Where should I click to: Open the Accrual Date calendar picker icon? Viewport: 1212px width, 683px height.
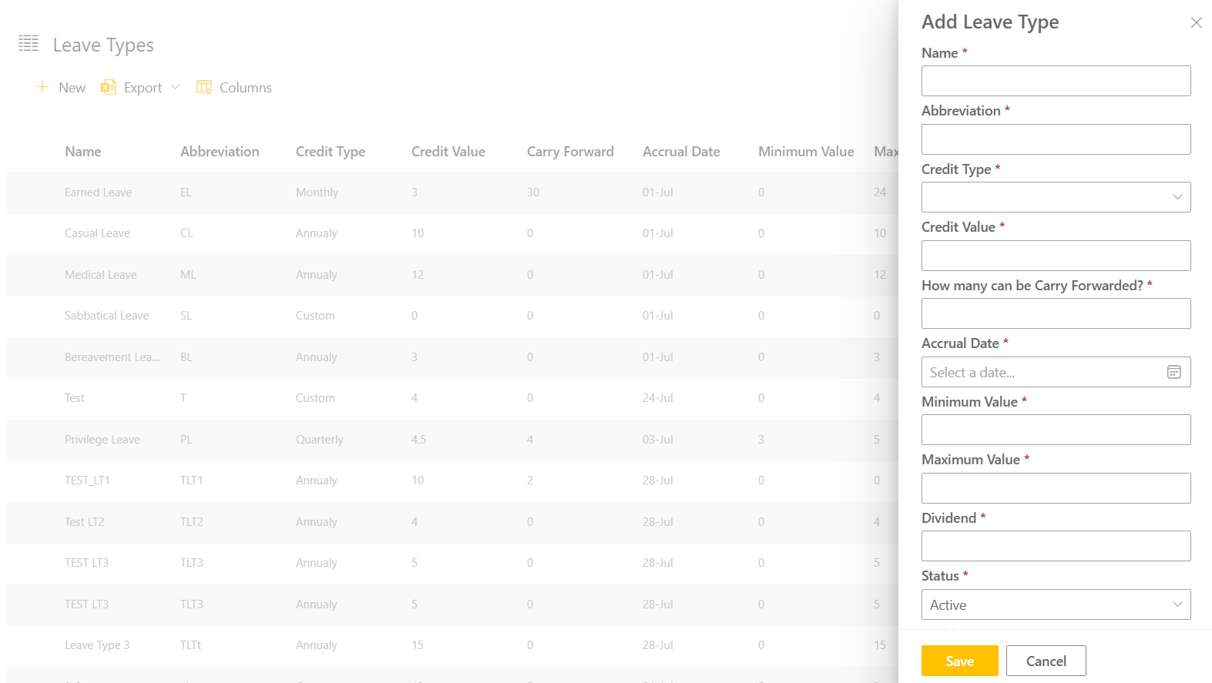[x=1173, y=373]
